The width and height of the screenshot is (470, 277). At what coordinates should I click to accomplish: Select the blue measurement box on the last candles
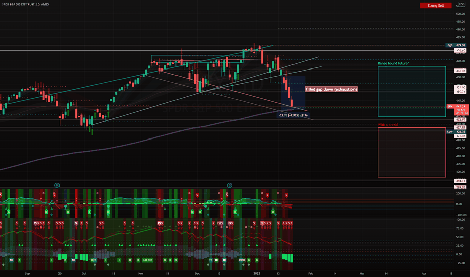pos(293,93)
